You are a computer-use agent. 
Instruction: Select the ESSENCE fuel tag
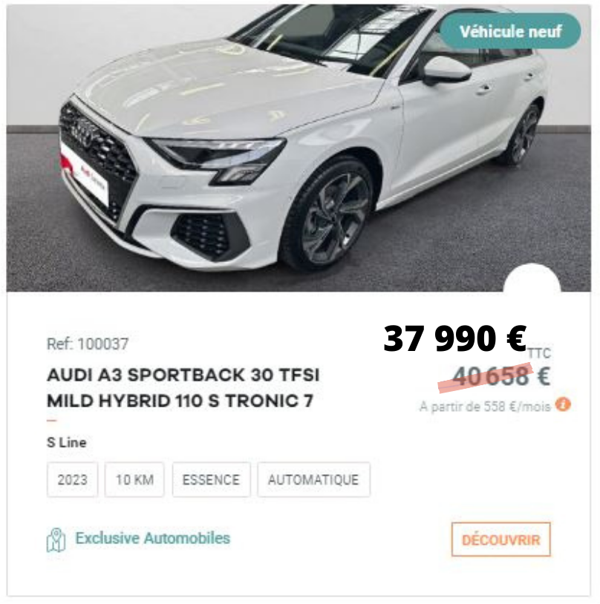click(x=212, y=479)
